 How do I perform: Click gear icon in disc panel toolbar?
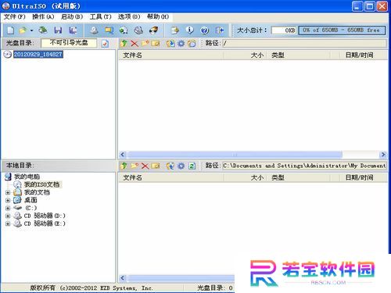[x=181, y=43]
